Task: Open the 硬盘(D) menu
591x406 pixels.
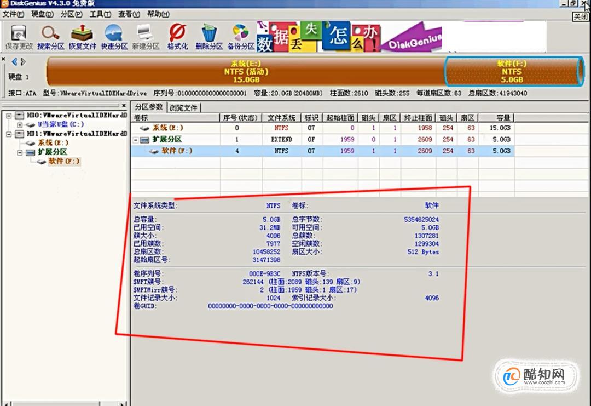Action: [42, 14]
